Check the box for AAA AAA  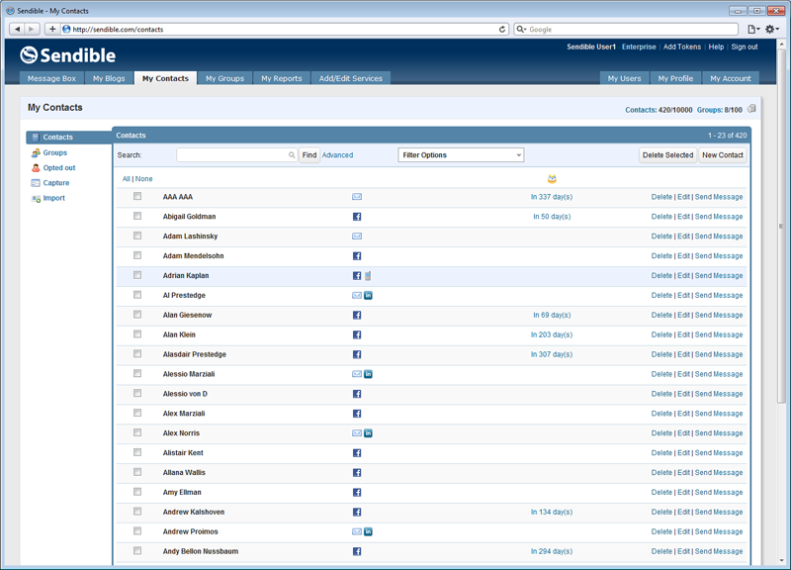click(137, 196)
